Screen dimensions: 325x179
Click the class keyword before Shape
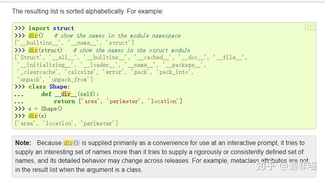coord(37,87)
